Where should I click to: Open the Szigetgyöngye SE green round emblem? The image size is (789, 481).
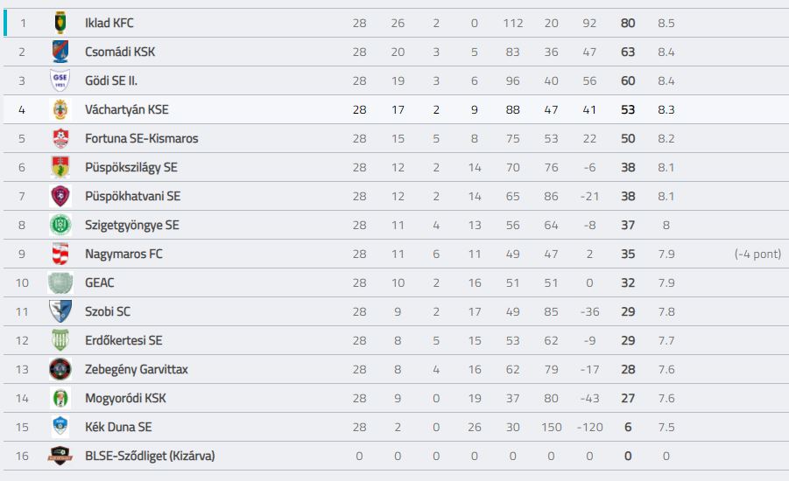(x=60, y=225)
